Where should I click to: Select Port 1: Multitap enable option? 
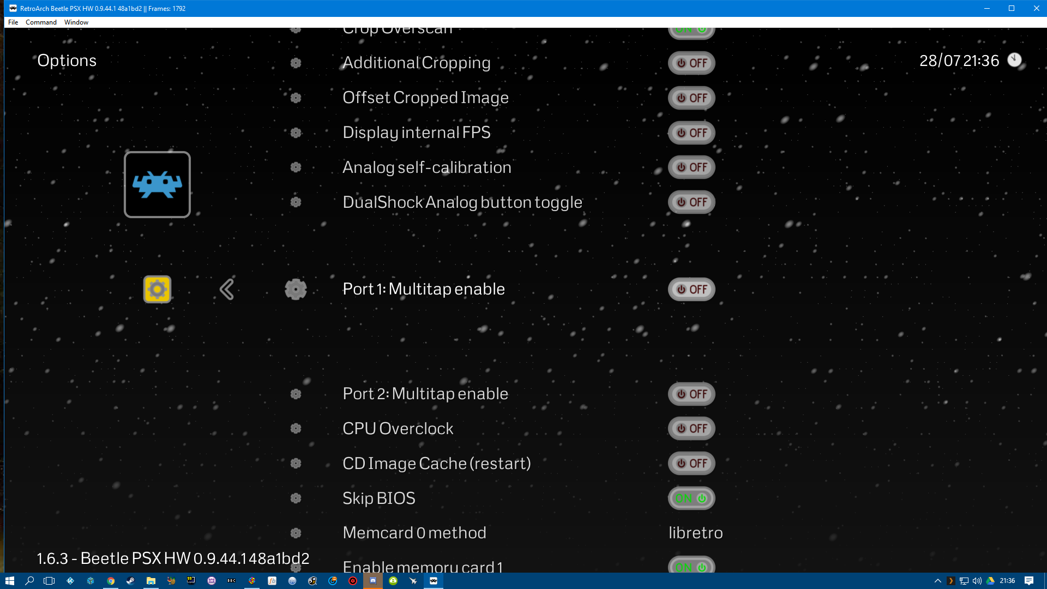pyautogui.click(x=424, y=289)
